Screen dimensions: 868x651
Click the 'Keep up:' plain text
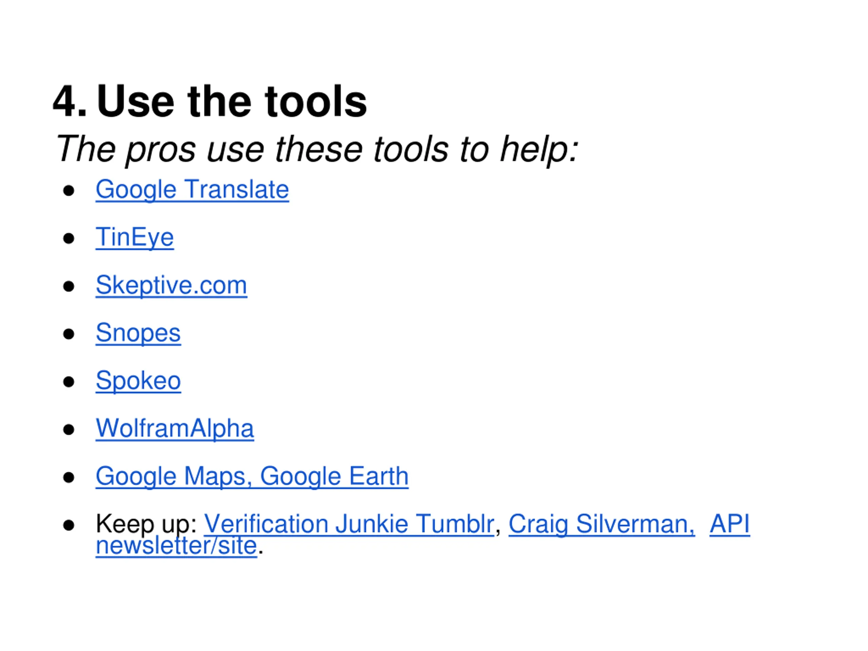coord(146,524)
